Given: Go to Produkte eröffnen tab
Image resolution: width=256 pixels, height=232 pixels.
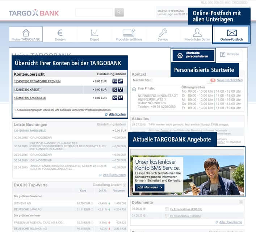Looking at the screenshot, I should click(x=129, y=34).
